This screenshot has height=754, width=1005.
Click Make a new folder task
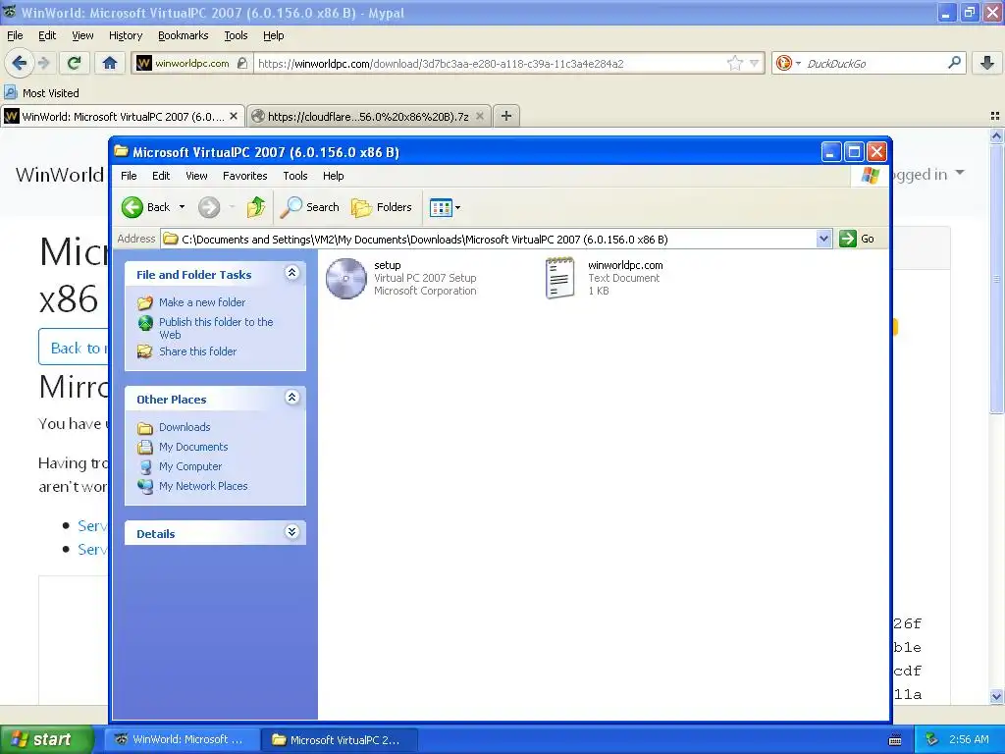click(x=202, y=302)
